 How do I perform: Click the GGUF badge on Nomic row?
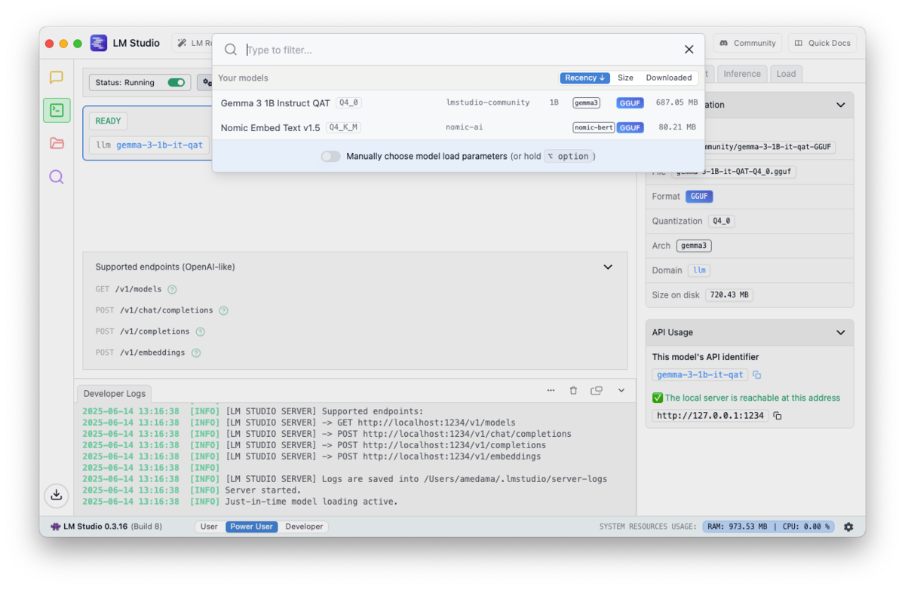[630, 128]
